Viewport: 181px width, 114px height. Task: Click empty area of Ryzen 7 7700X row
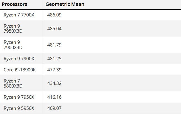(121, 15)
